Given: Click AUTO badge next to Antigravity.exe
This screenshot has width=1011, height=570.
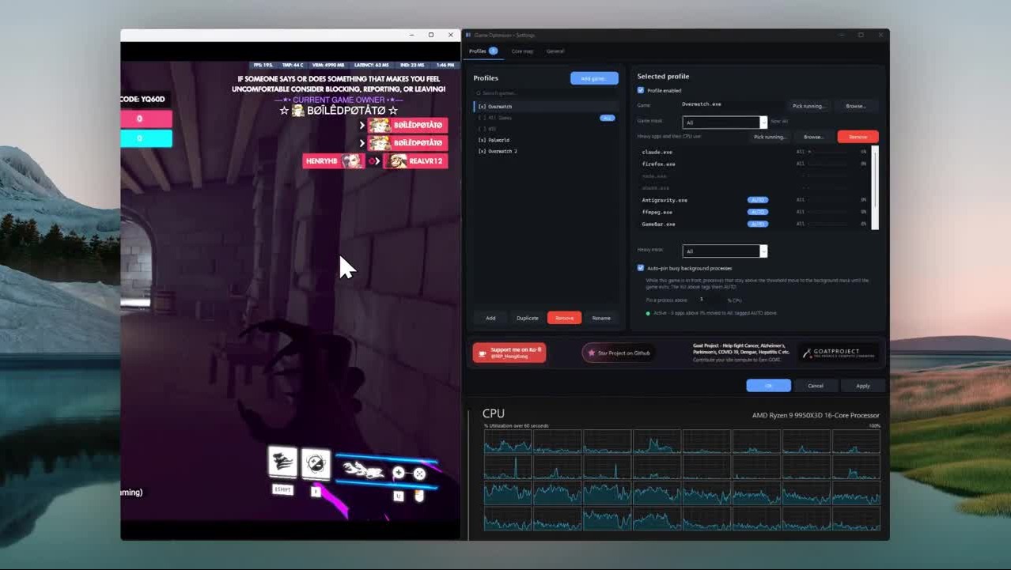Looking at the screenshot, I should coord(758,200).
